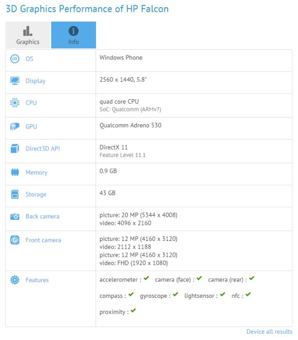Click the accelerometer green checkmark

(146, 278)
